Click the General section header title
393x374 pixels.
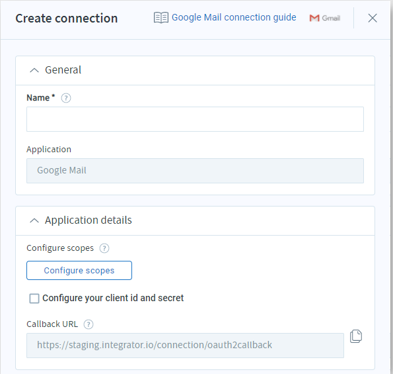[x=63, y=70]
